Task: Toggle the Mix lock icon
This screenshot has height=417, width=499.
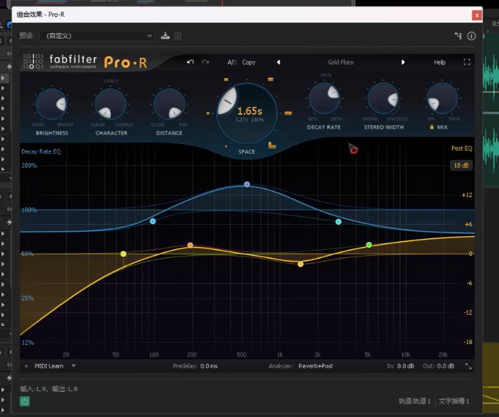Action: [432, 127]
